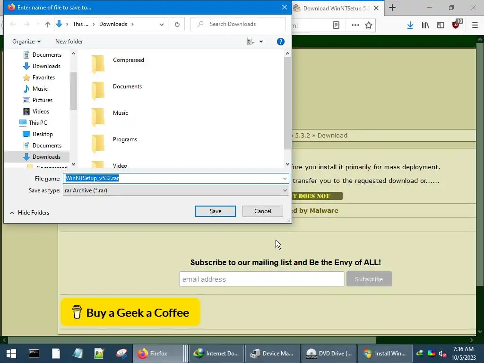Click Buy a Geek a Coffee button
Screen dimensions: 484x363
point(130,312)
